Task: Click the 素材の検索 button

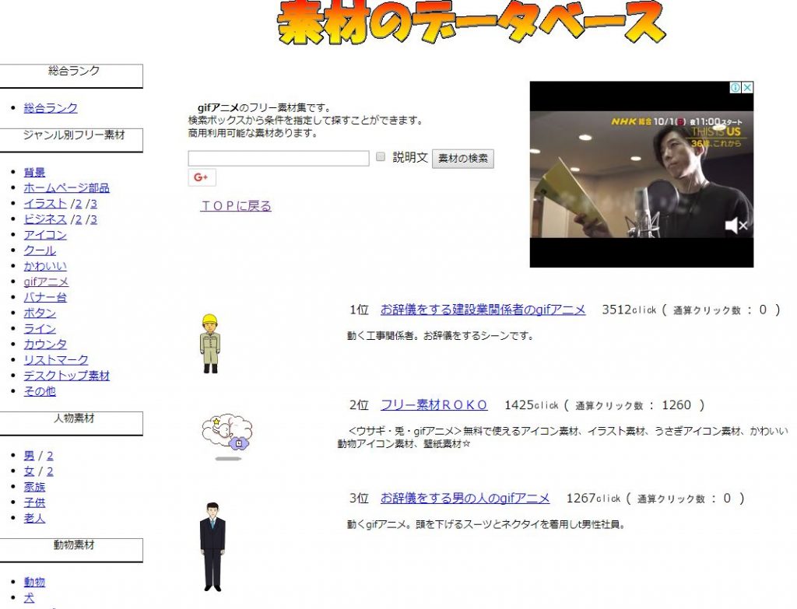Action: 462,159
